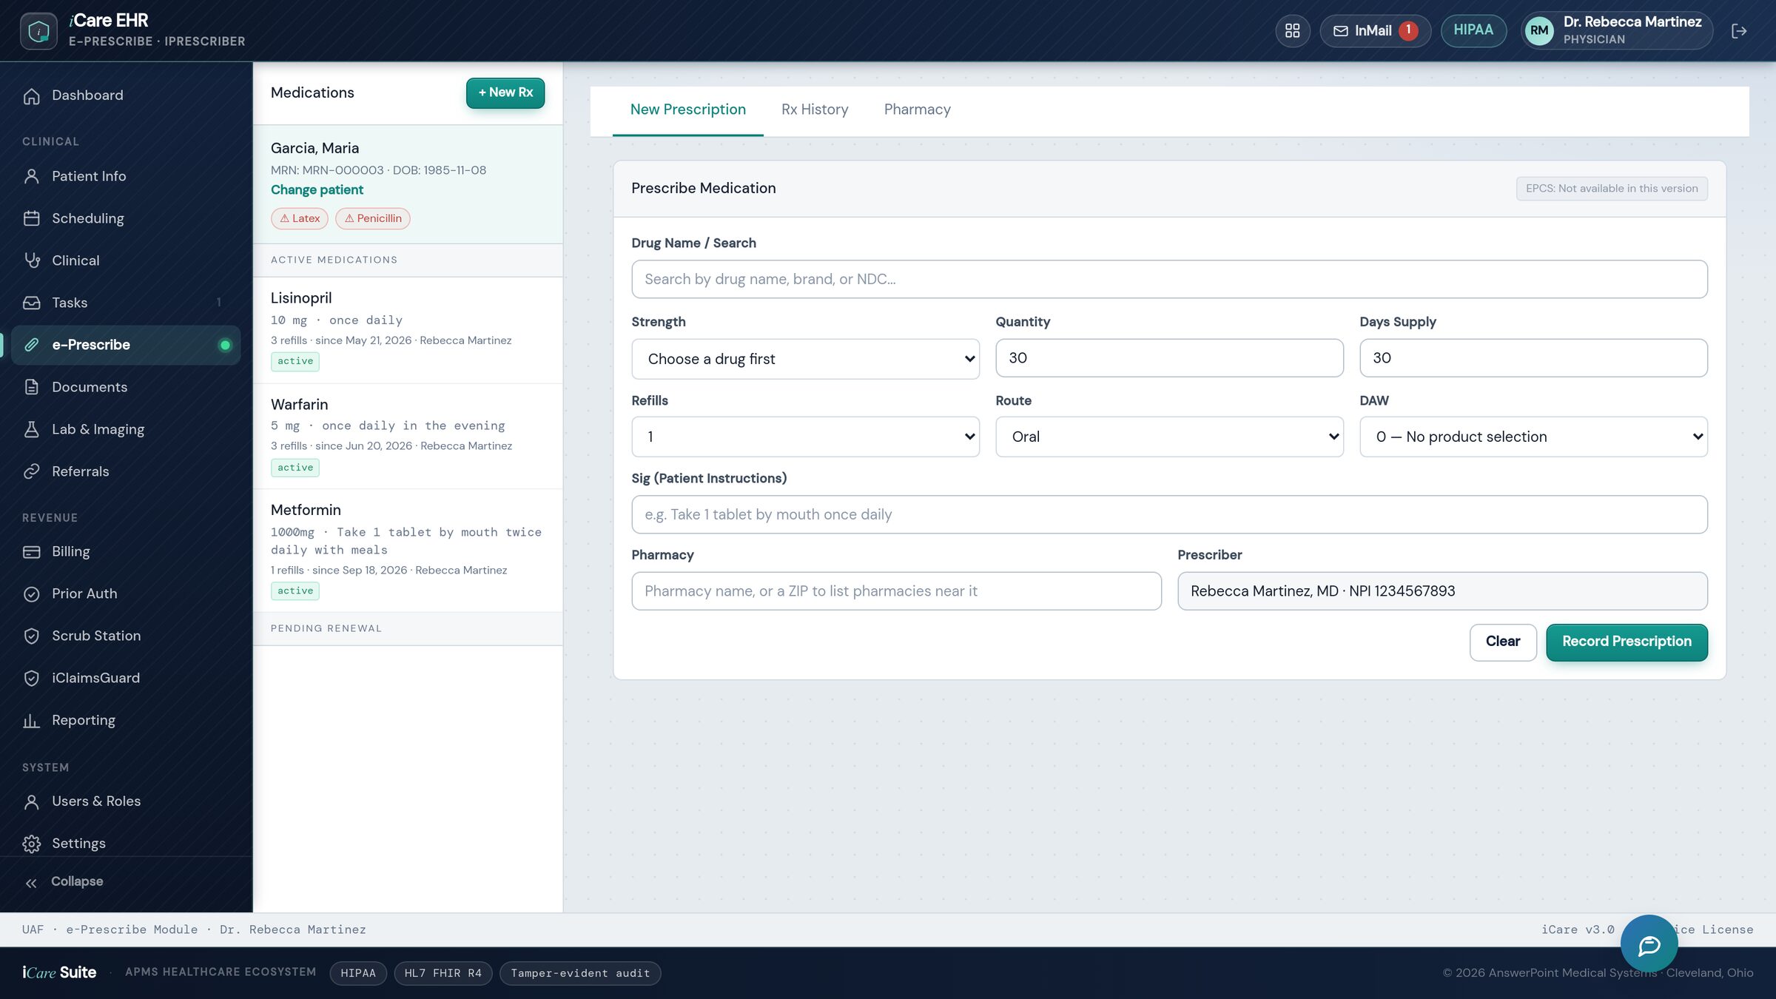Open Prior Auth section
The width and height of the screenshot is (1776, 999).
(126, 593)
